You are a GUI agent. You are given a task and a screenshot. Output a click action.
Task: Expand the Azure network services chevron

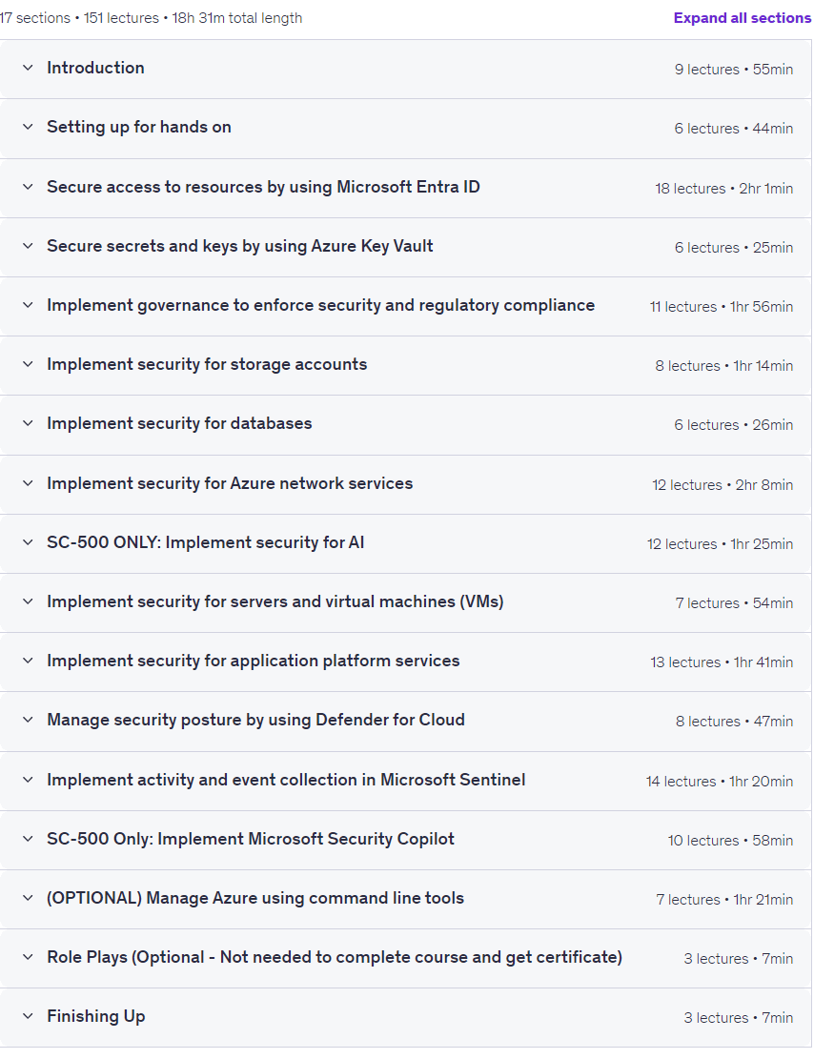pos(28,483)
